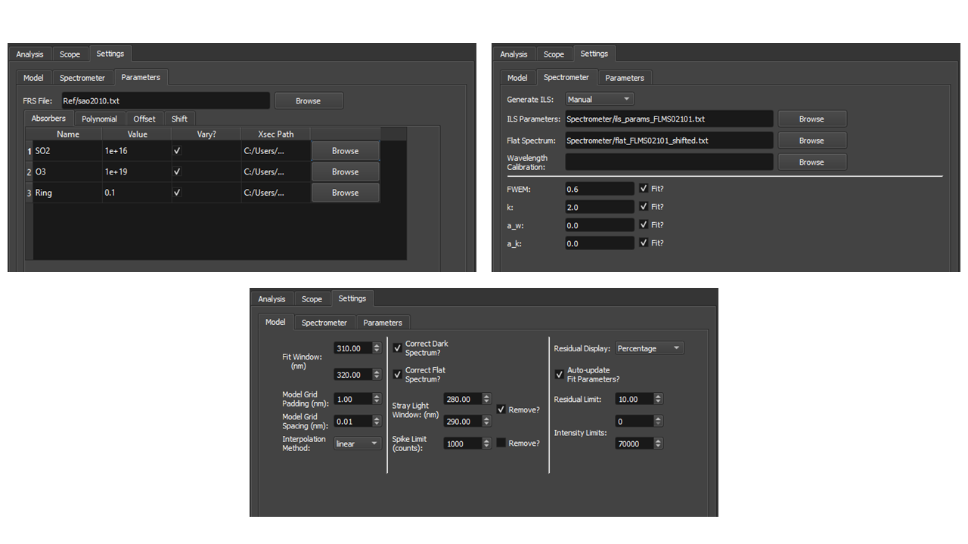Click Flat Spectrum path field

click(x=669, y=141)
